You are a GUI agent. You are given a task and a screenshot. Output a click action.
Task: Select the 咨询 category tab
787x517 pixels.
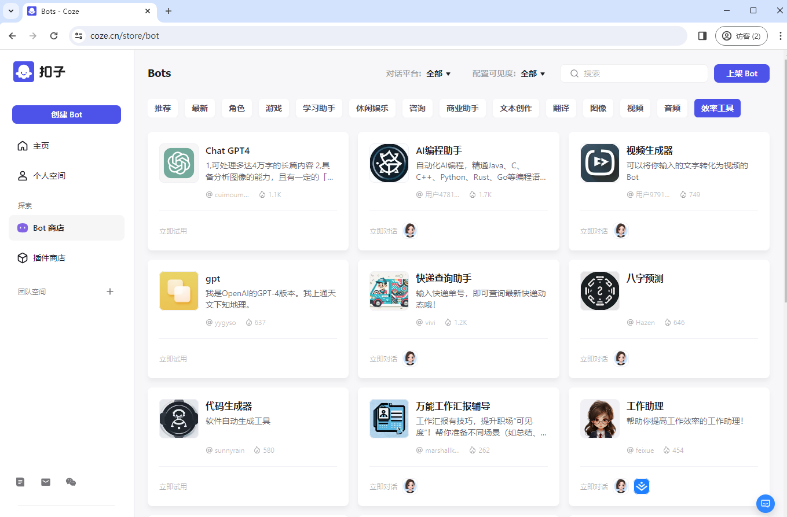[x=418, y=108]
